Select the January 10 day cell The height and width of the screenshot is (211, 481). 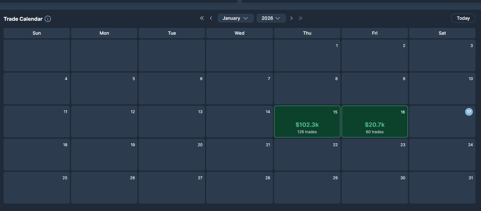442,88
